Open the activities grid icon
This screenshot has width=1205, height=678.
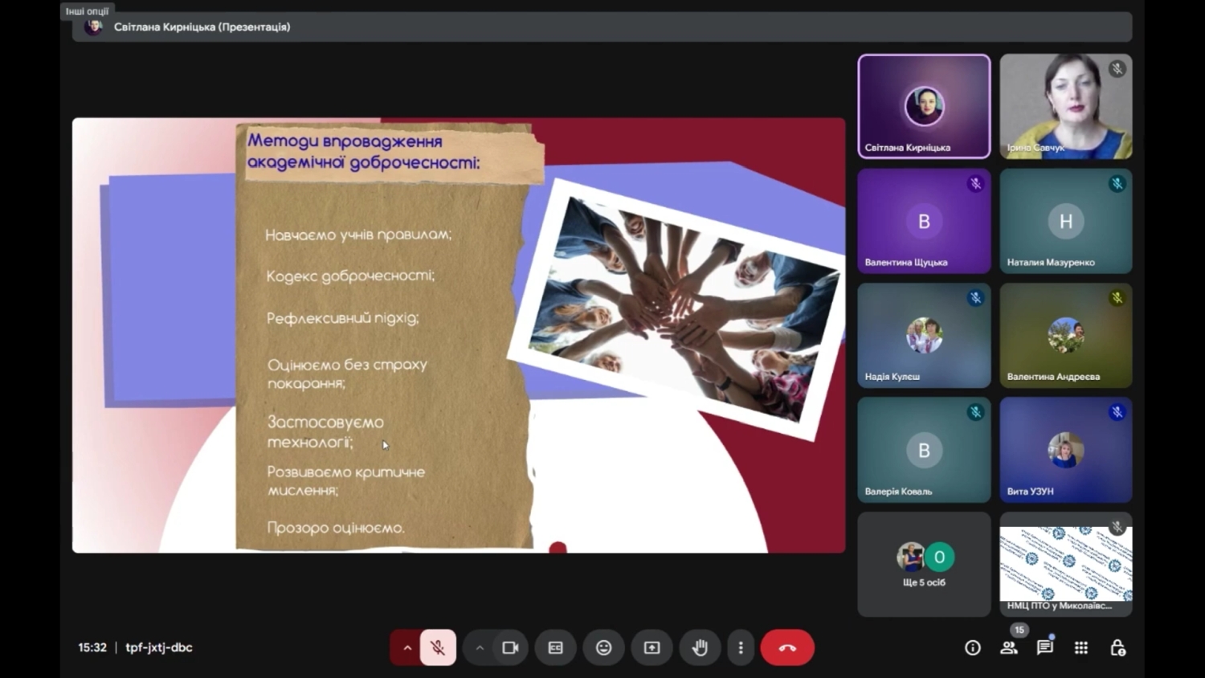[x=1081, y=647]
